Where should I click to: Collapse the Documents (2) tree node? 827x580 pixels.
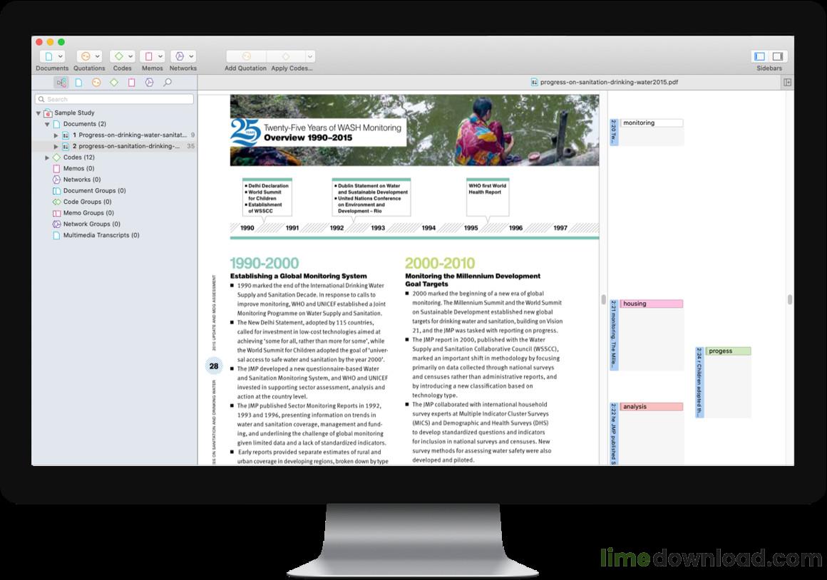(48, 125)
